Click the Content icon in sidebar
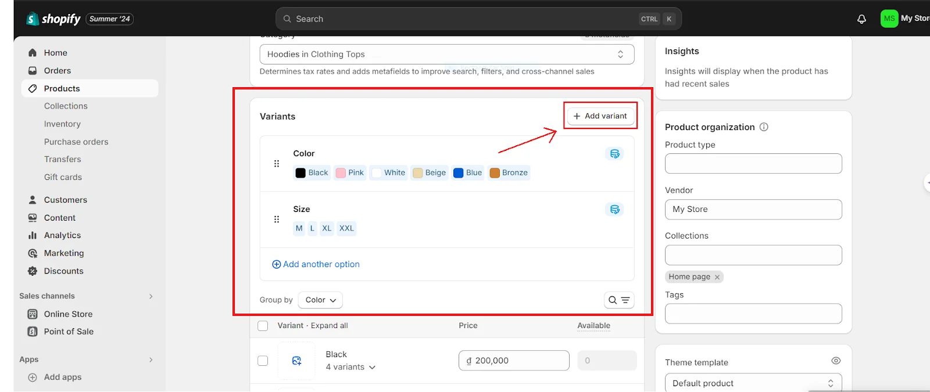The width and height of the screenshot is (930, 392). 33,217
